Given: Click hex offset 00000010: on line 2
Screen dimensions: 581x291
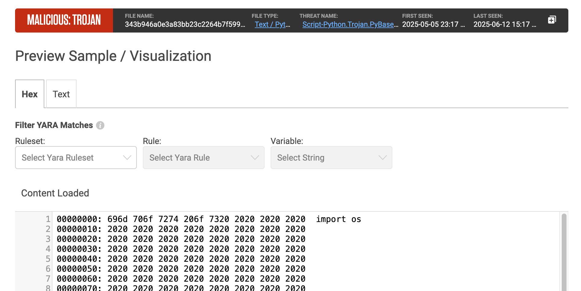Looking at the screenshot, I should (x=79, y=229).
